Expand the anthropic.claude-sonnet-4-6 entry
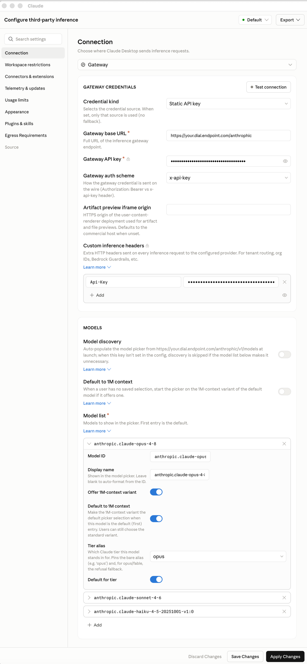 coord(89,598)
